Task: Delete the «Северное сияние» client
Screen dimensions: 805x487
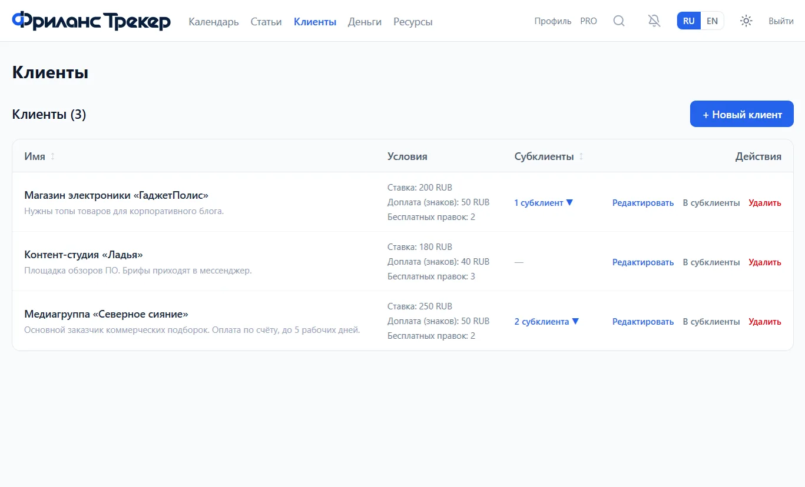Action: (x=765, y=322)
